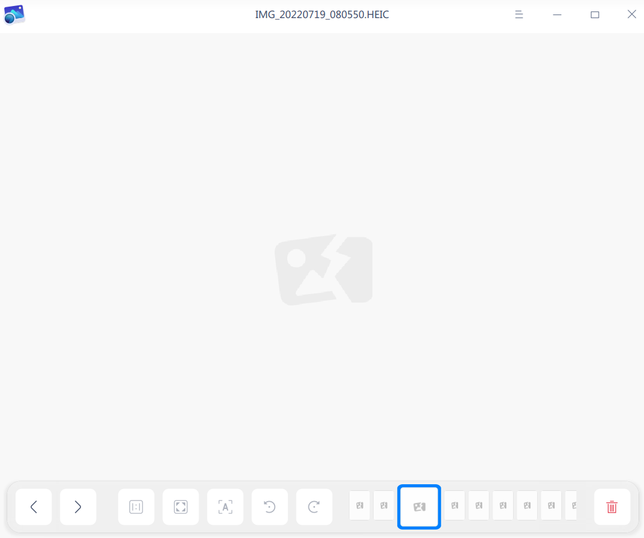Screen dimensions: 644x538
Task: Start text recognition (A icon)
Action: (225, 507)
